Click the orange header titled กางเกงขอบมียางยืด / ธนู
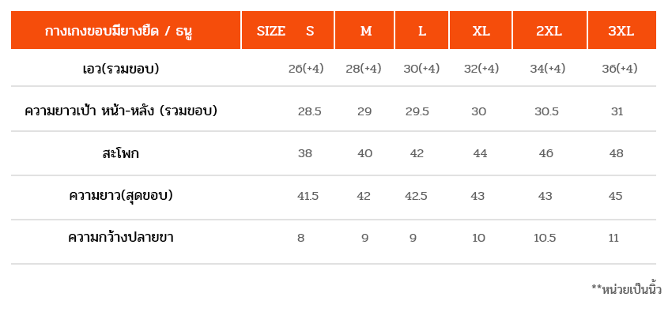 (126, 30)
